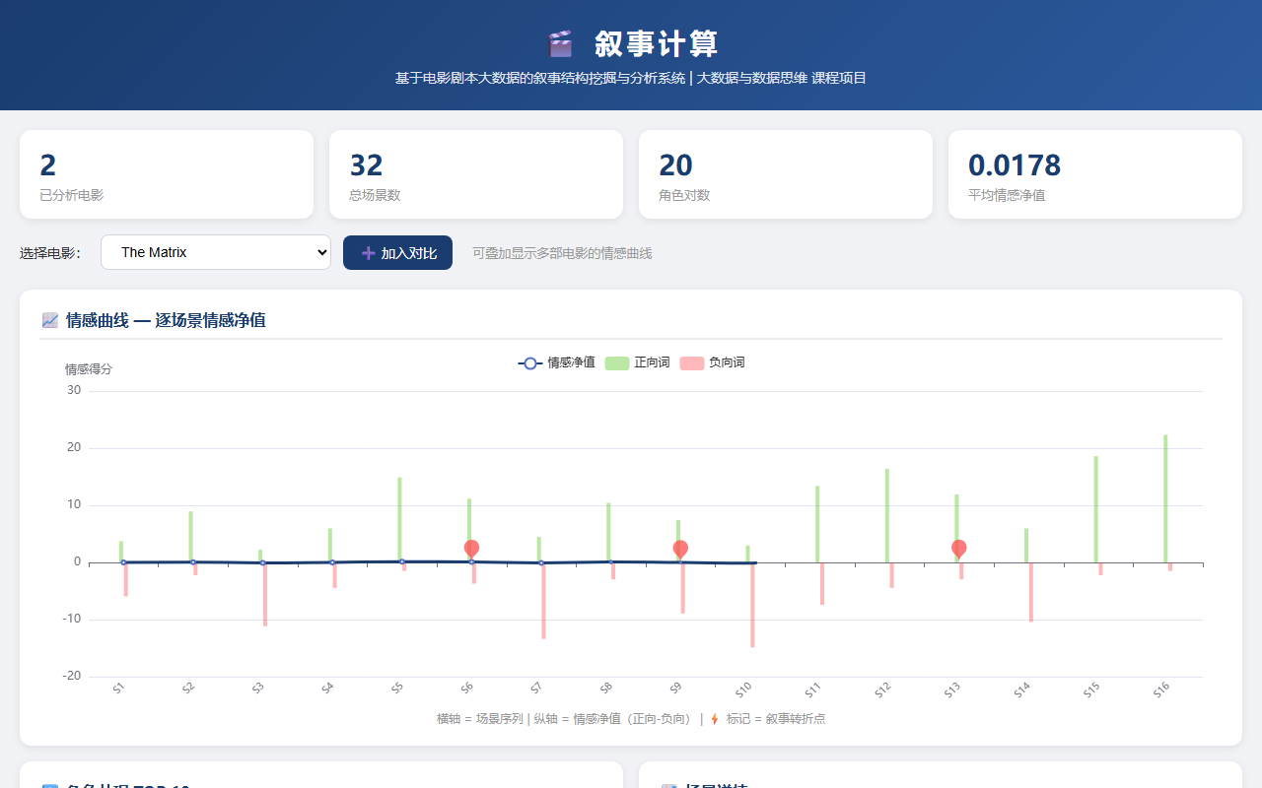Viewport: 1262px width, 788px height.
Task: Click the y-axis value 30
Action: (x=74, y=390)
